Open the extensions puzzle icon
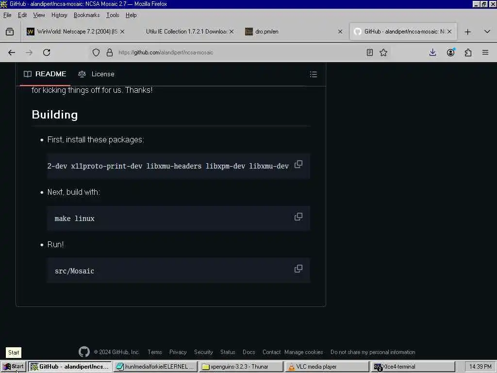 click(468, 52)
